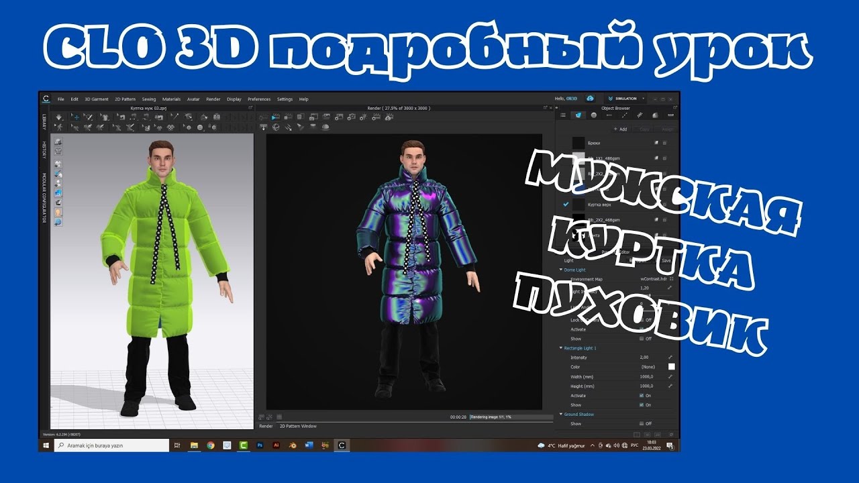Image resolution: width=859 pixels, height=483 pixels.
Task: Select the Fabric tab icon in Object Browser
Action: point(578,115)
